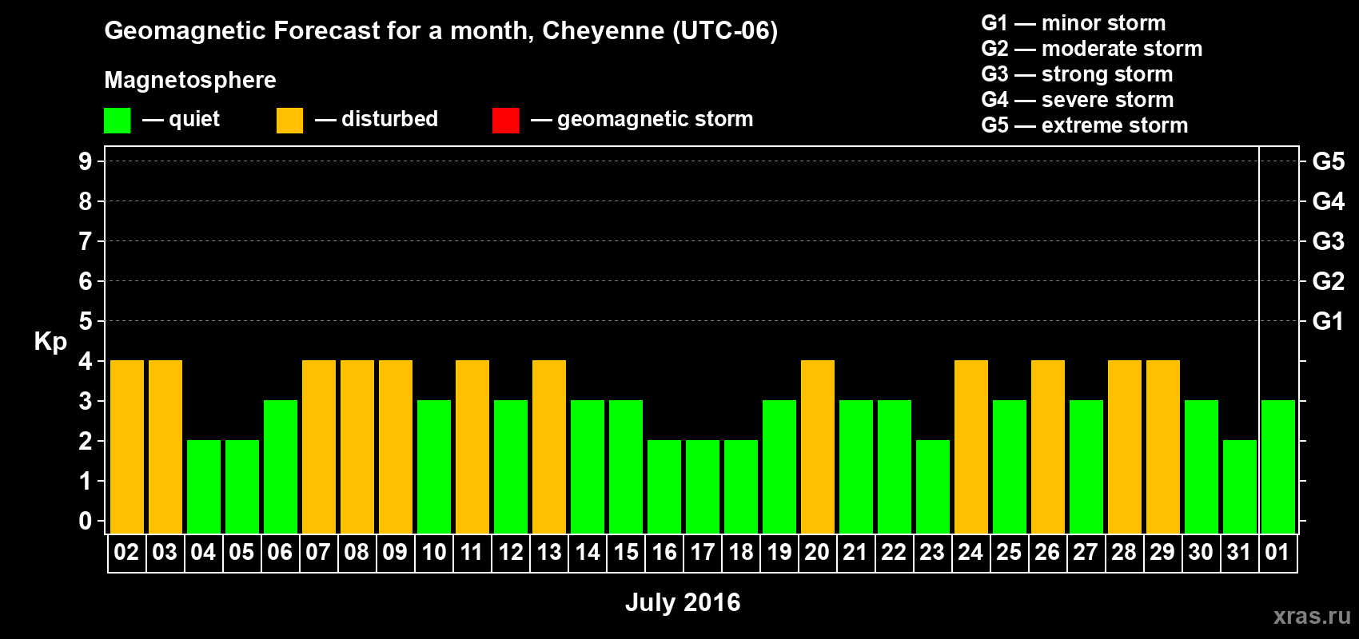The image size is (1359, 639).
Task: Click the date label '12' on the axis
Action: coord(510,552)
